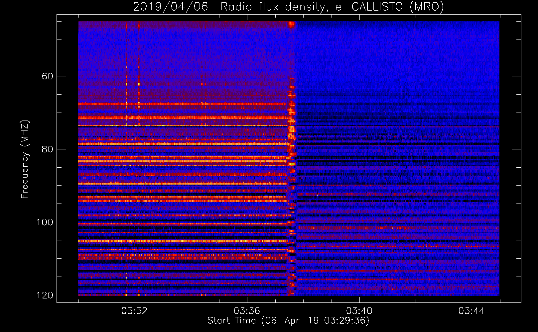538x332 pixels.
Task: Click the 'Frequency (MHZ)' axis label
Action: click(25, 159)
